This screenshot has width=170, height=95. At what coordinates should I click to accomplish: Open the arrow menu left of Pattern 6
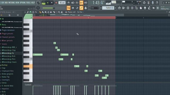[101, 8]
